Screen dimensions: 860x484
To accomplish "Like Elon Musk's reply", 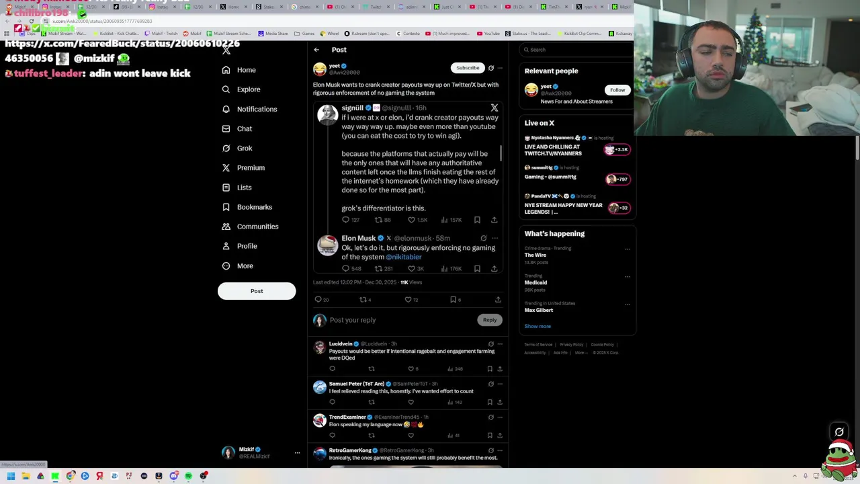I will pos(411,269).
